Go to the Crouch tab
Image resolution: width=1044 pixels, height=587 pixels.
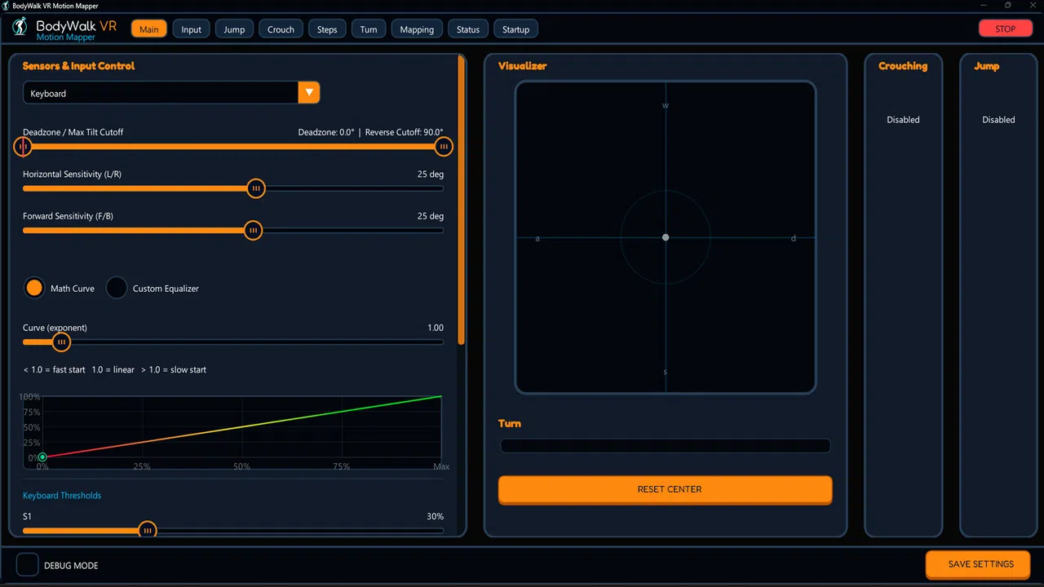pos(281,29)
